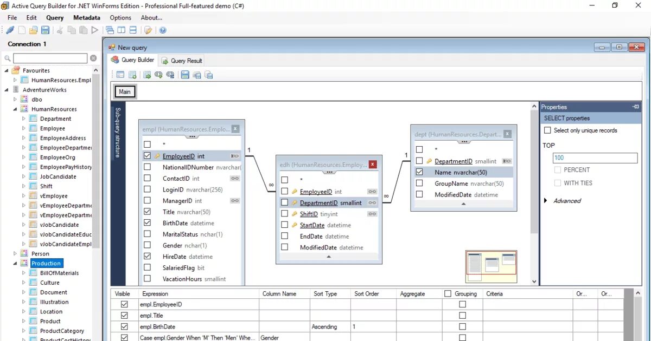The image size is (651, 341).
Task: Check the DepartmentID box in edh table
Action: 284,202
